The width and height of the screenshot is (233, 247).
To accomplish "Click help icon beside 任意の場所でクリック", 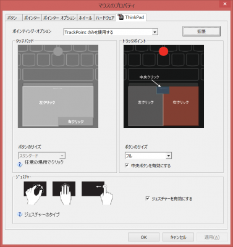I will tap(20, 164).
